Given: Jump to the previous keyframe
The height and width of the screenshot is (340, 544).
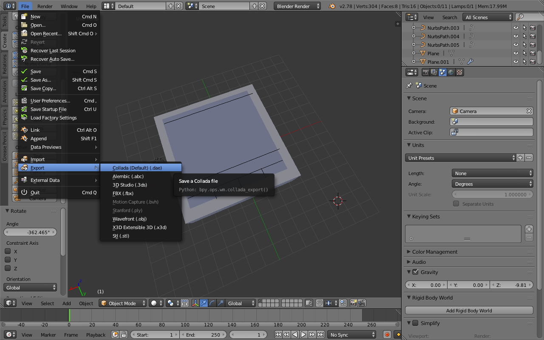Looking at the screenshot, I should pyautogui.click(x=286, y=334).
